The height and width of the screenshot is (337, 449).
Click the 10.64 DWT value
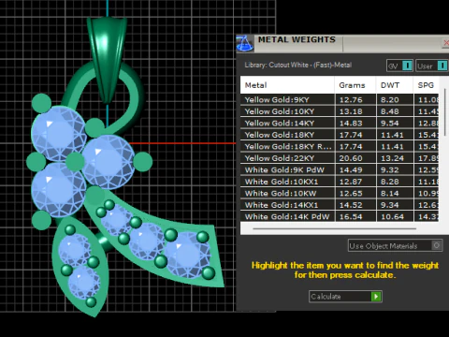click(x=392, y=216)
